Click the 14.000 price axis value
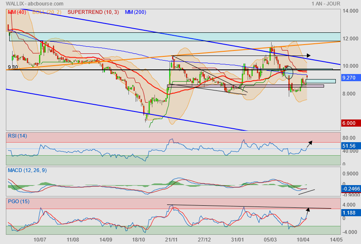361x244 pixels. (x=351, y=11)
